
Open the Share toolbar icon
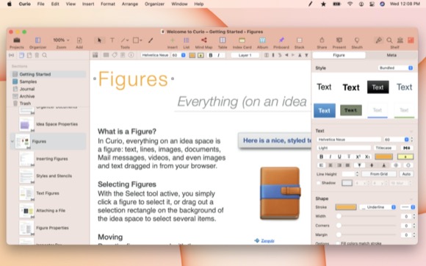(x=322, y=40)
